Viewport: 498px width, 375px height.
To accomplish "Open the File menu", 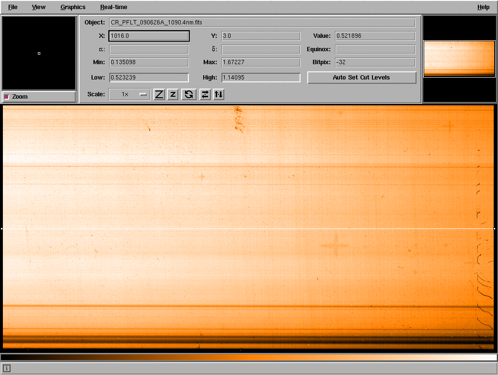I will click(x=13, y=7).
